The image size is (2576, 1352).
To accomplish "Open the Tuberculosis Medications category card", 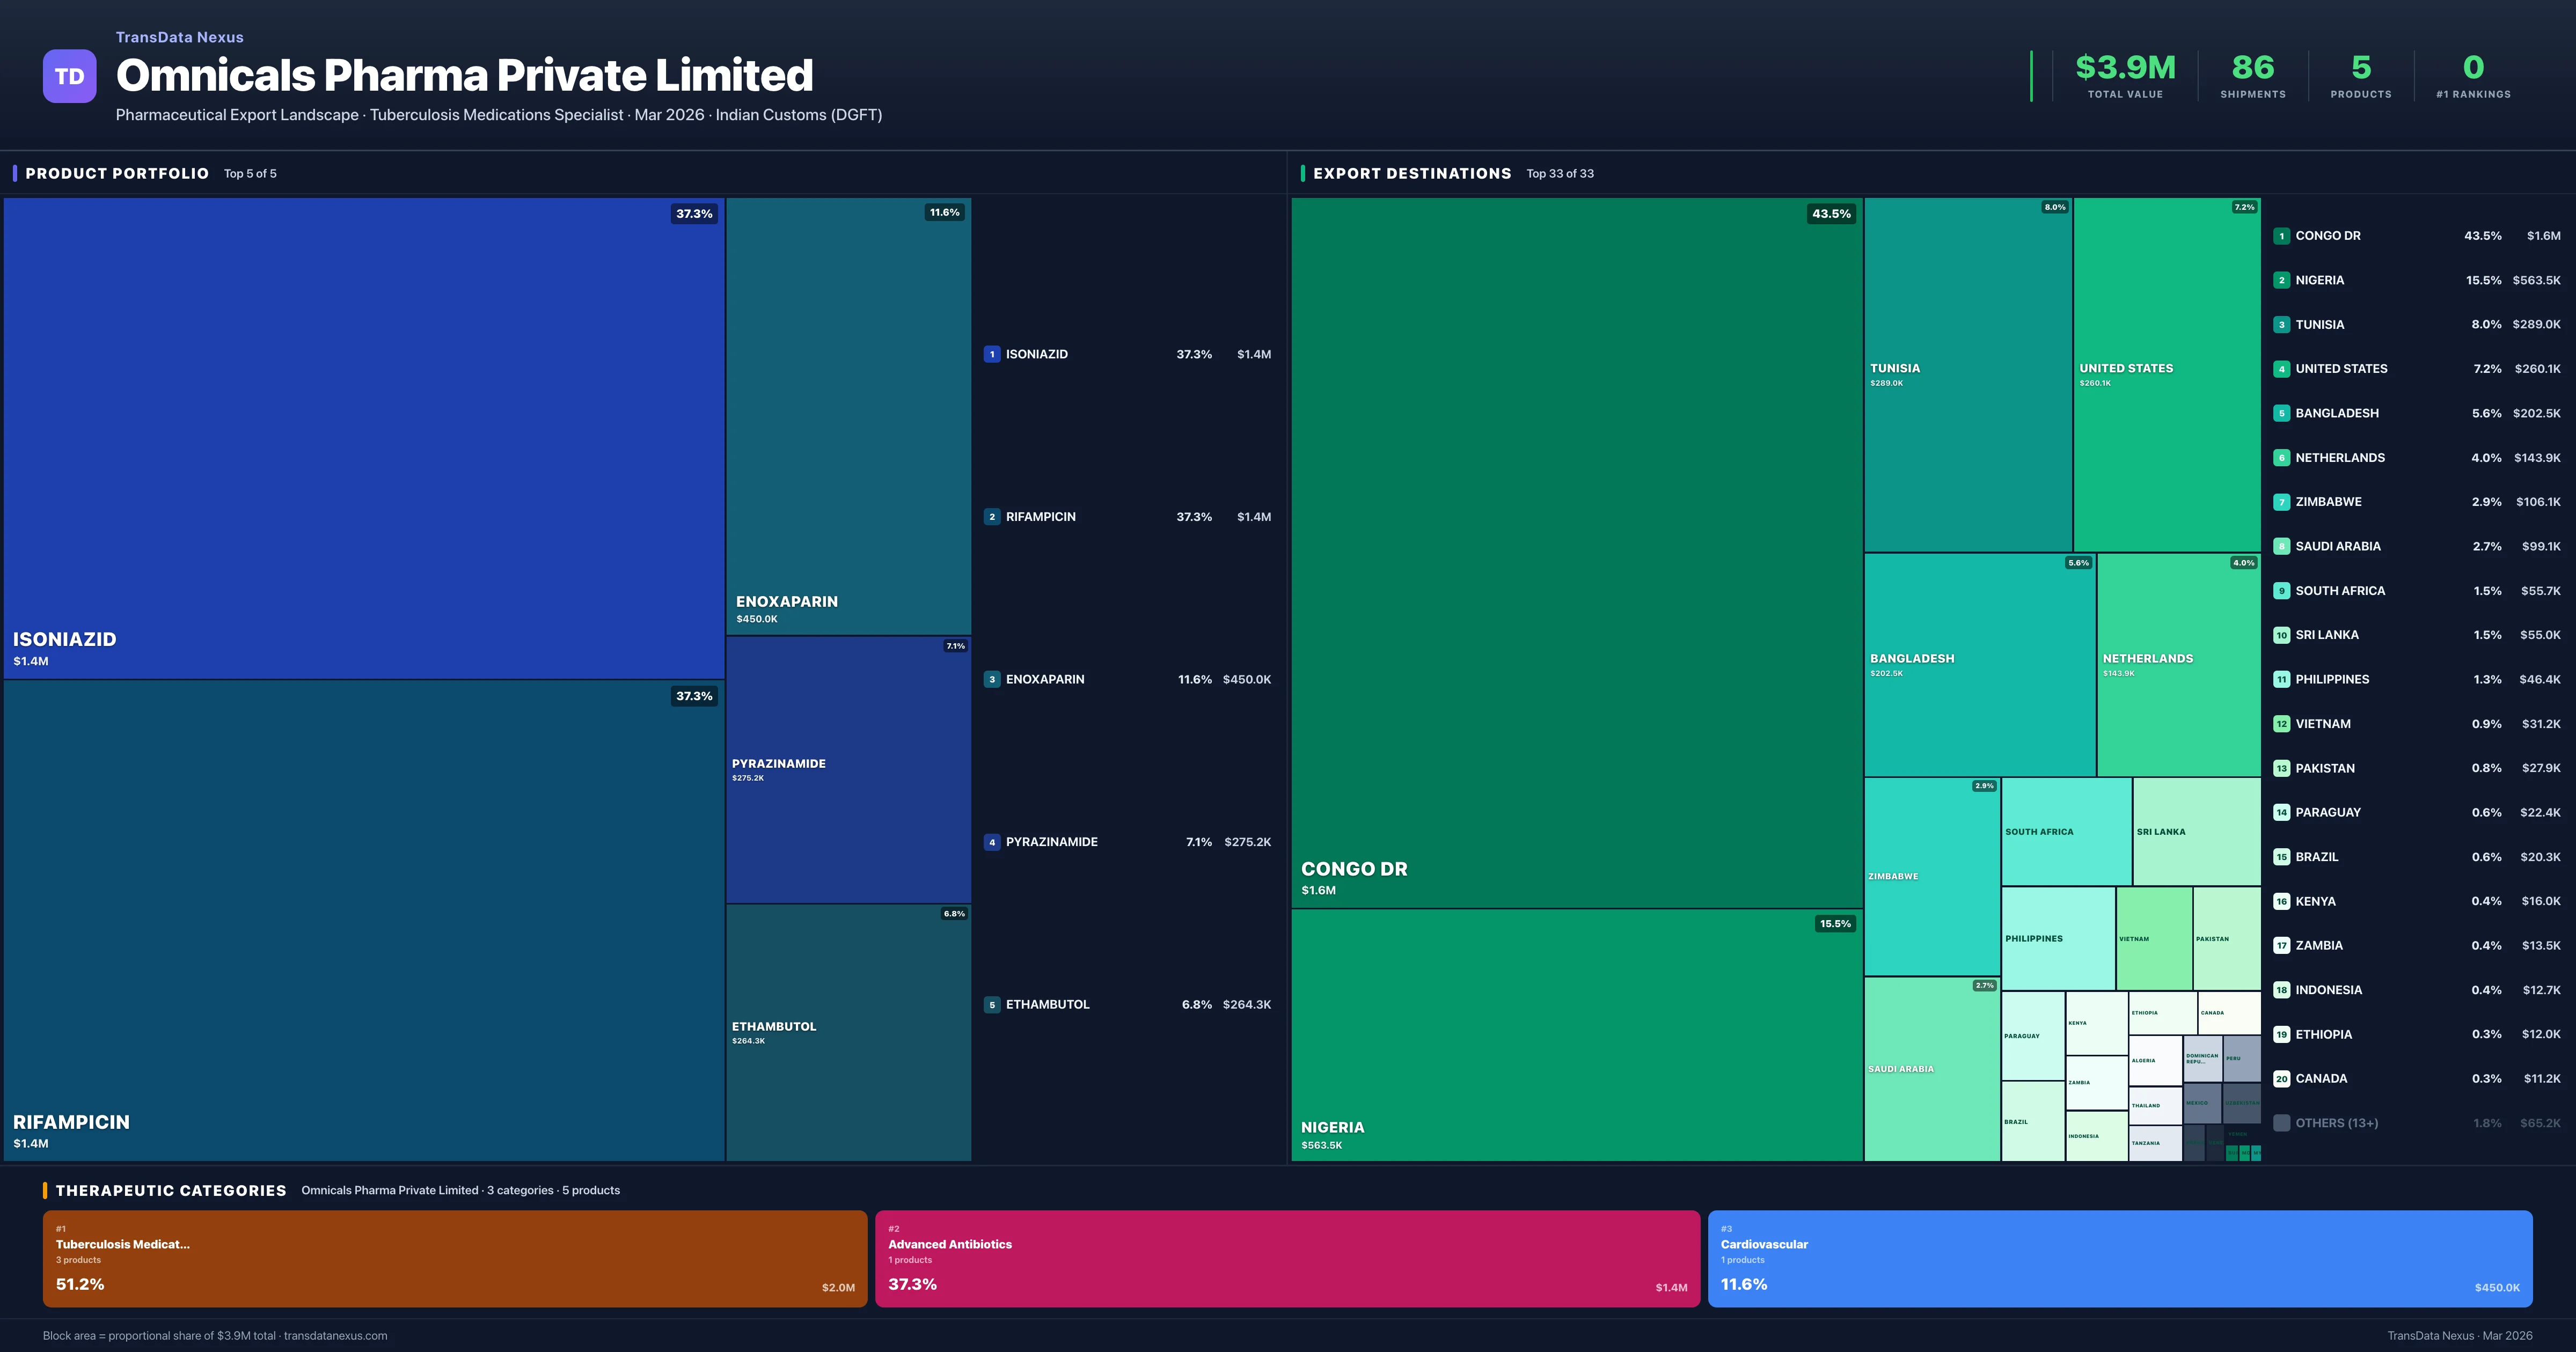I will coord(454,1258).
